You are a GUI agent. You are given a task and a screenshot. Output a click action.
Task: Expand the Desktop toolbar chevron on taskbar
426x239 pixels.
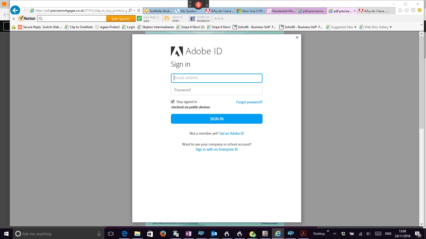click(328, 231)
